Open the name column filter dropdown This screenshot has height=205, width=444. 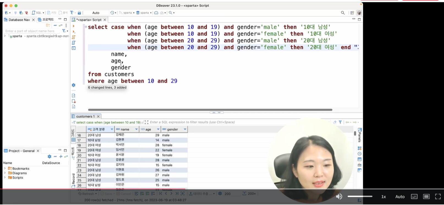pyautogui.click(x=136, y=129)
